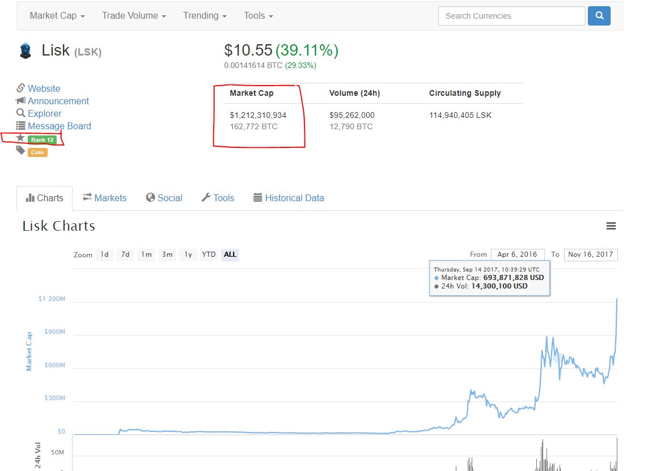Image resolution: width=648 pixels, height=471 pixels.
Task: Open the Tools tab below coin info
Action: tap(218, 198)
